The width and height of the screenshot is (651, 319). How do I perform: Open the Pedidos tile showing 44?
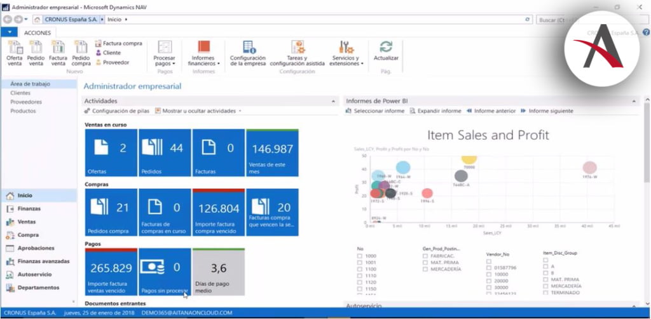165,153
